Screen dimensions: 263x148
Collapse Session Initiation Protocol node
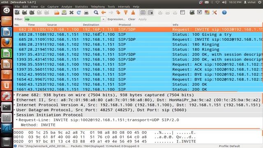point(15,115)
